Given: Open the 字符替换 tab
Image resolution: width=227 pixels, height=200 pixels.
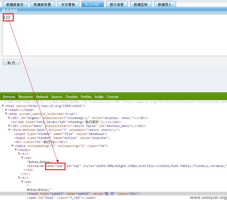Looking at the screenshot, I should point(68,4).
